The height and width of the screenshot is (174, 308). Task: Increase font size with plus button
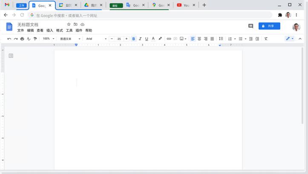click(127, 39)
